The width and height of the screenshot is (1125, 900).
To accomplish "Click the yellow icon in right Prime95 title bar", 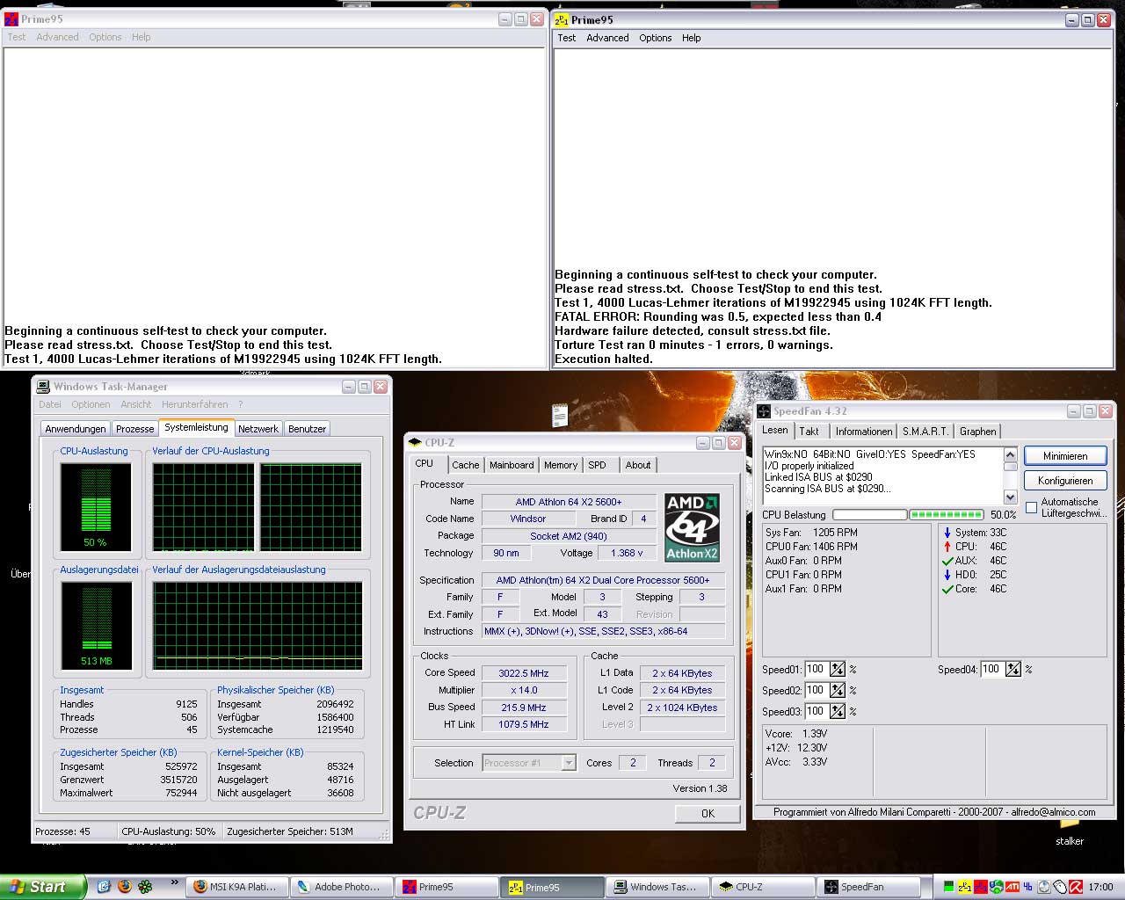I will click(x=562, y=19).
